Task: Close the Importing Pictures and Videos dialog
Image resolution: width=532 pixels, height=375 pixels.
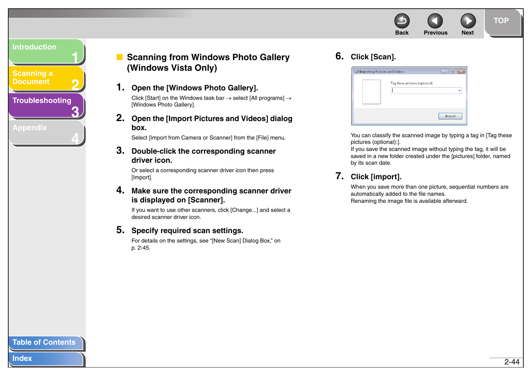Action: pos(461,72)
